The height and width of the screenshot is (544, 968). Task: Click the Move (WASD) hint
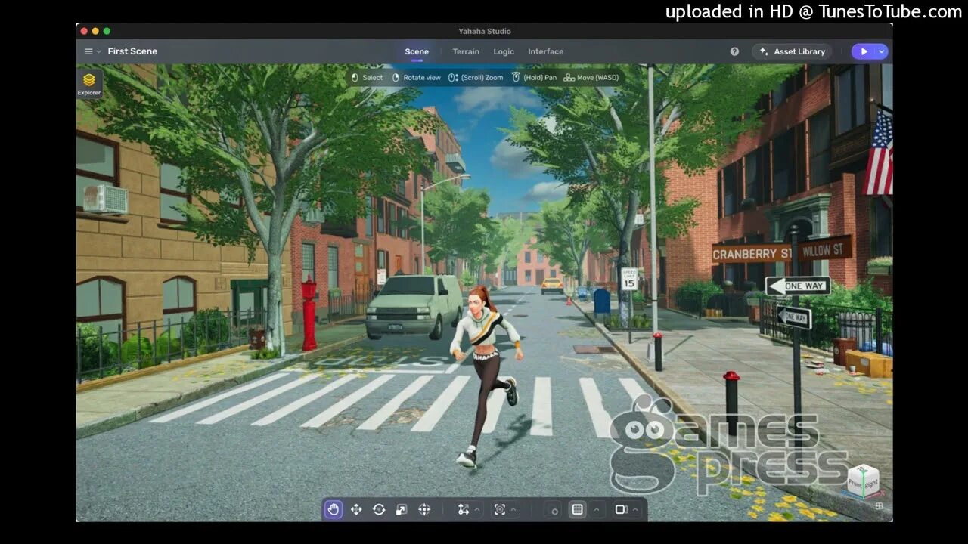591,78
